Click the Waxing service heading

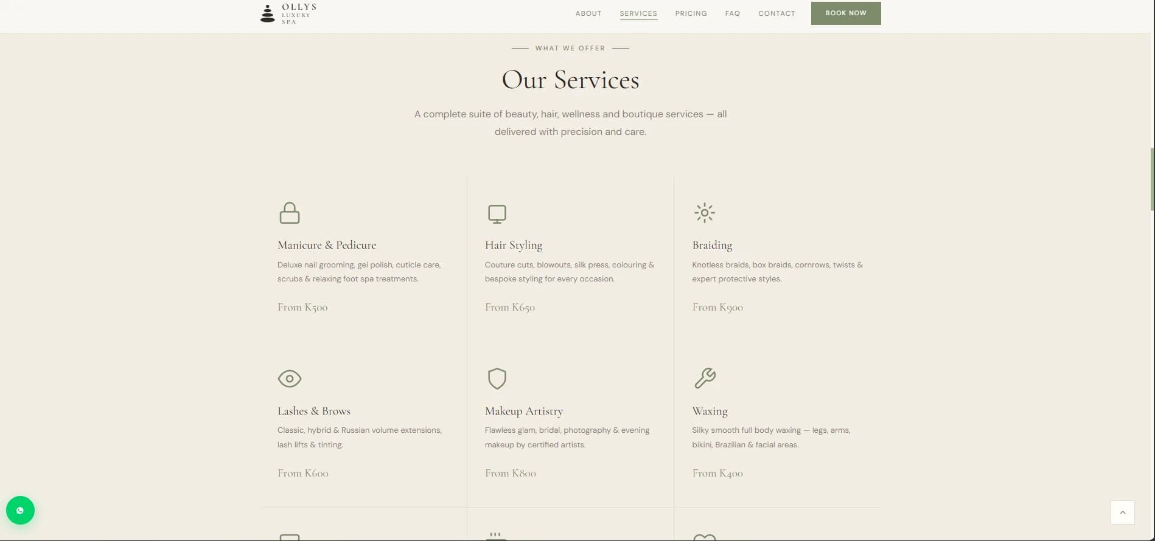coord(710,411)
